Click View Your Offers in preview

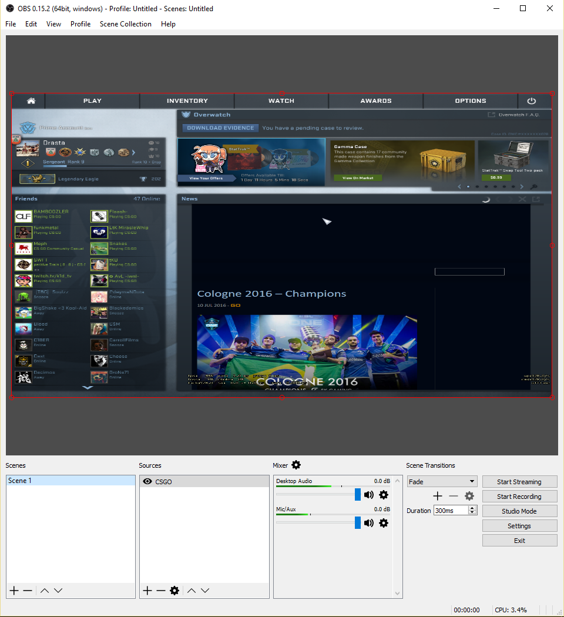pos(206,178)
